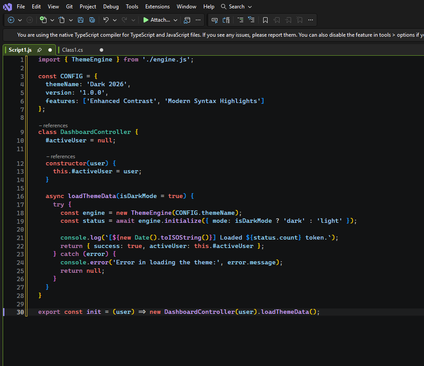Click the Undo icon

point(106,20)
